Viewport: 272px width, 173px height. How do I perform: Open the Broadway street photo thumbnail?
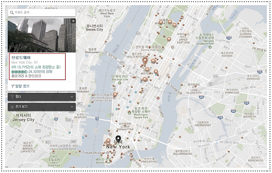(x=42, y=35)
